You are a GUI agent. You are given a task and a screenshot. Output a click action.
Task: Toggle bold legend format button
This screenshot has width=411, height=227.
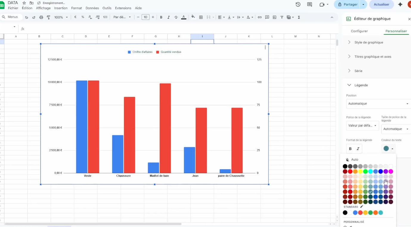(x=350, y=149)
